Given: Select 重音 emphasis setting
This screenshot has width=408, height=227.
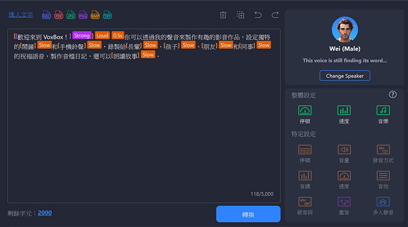Looking at the screenshot, I should [344, 206].
